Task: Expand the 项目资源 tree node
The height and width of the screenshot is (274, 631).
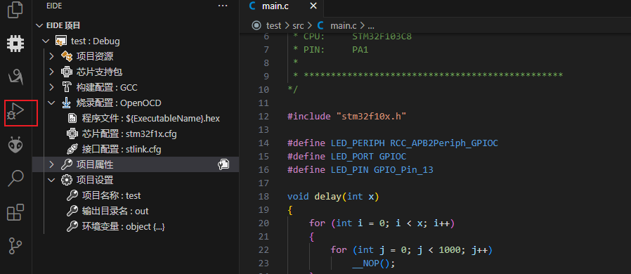Action: (51, 56)
